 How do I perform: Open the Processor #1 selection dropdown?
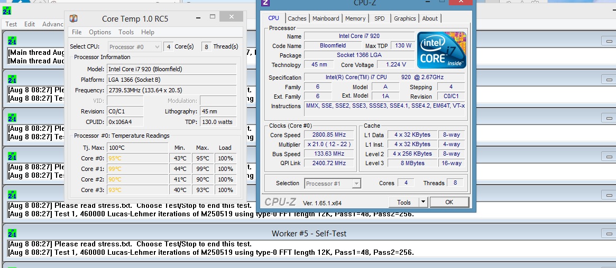pyautogui.click(x=333, y=184)
